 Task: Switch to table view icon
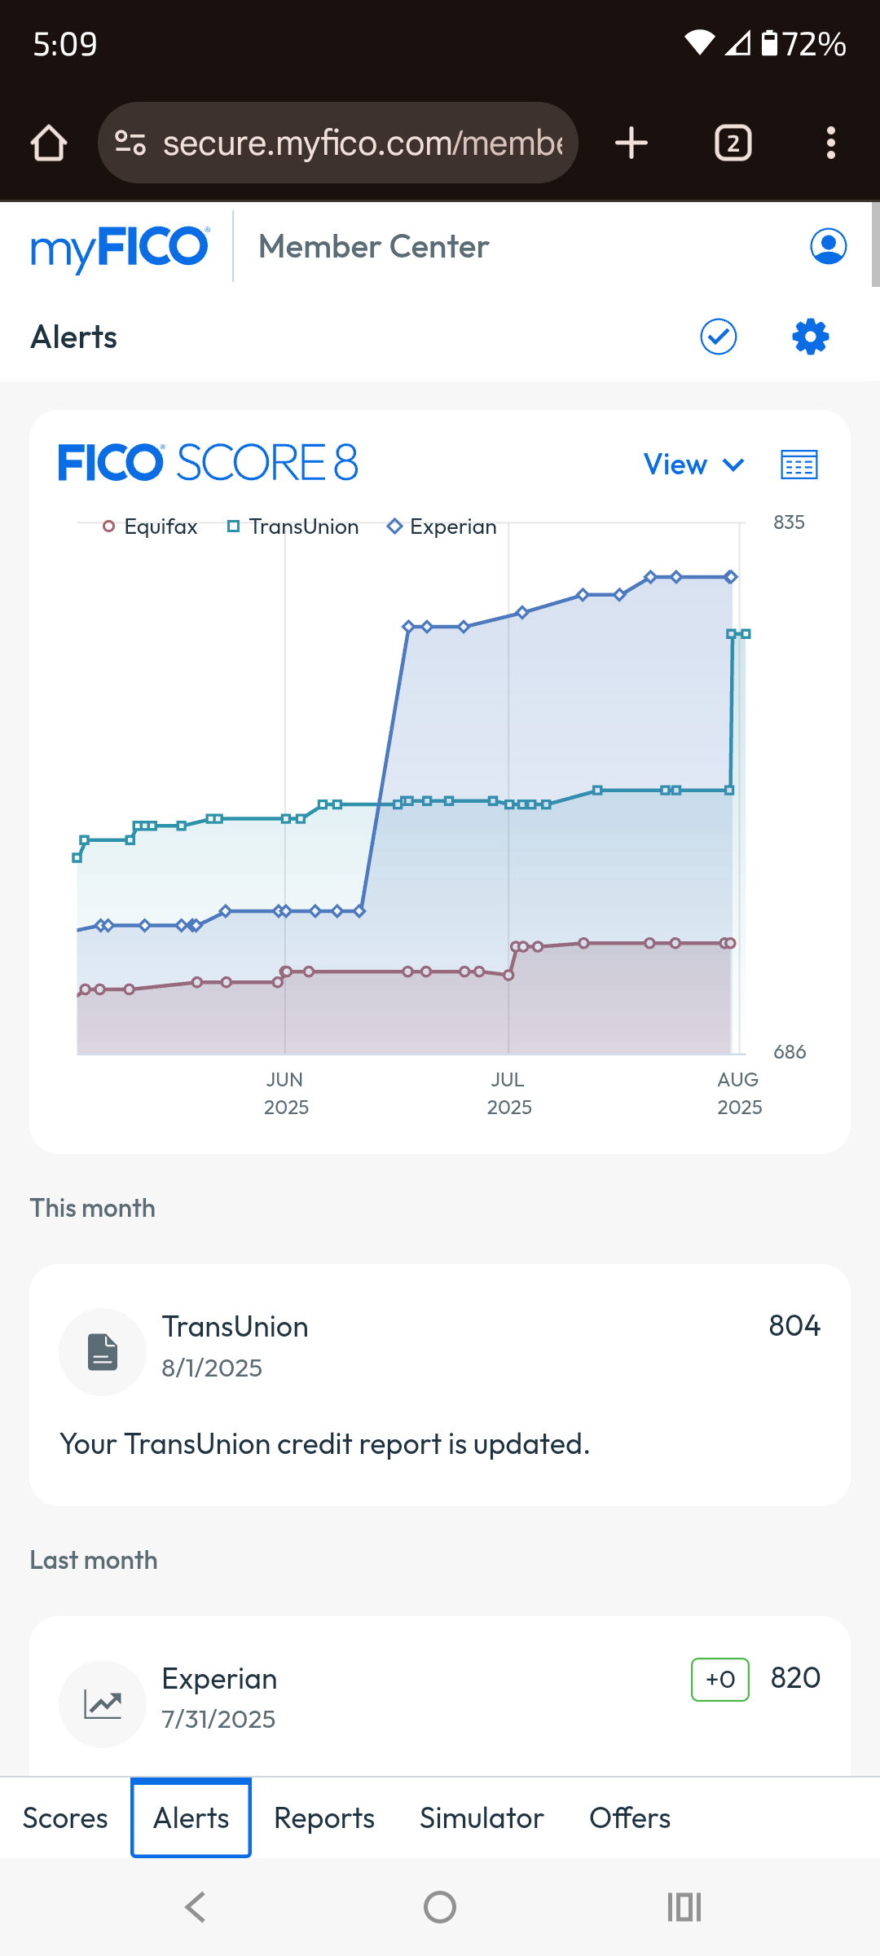799,465
